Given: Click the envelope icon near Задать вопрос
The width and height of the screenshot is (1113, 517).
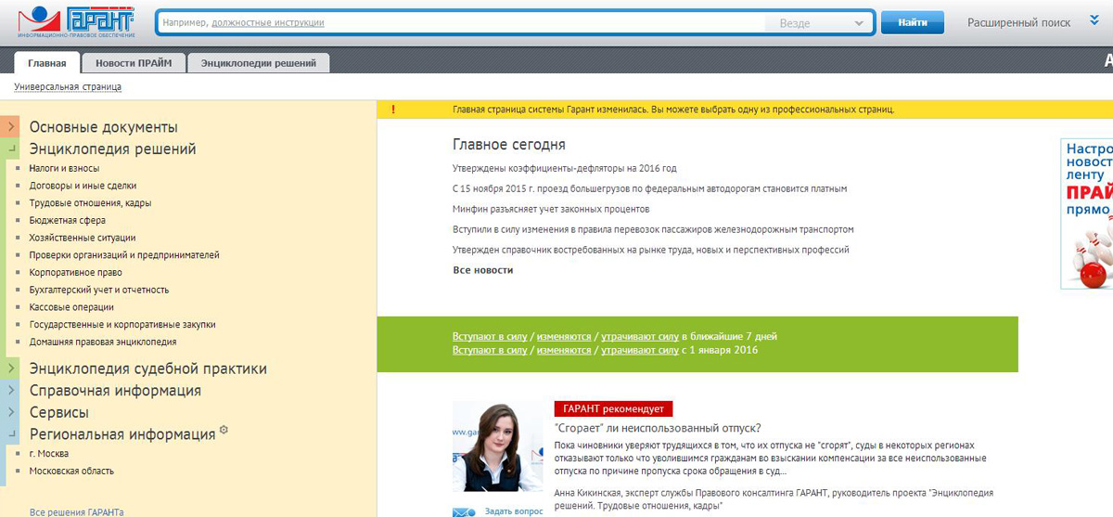Looking at the screenshot, I should pos(463,511).
